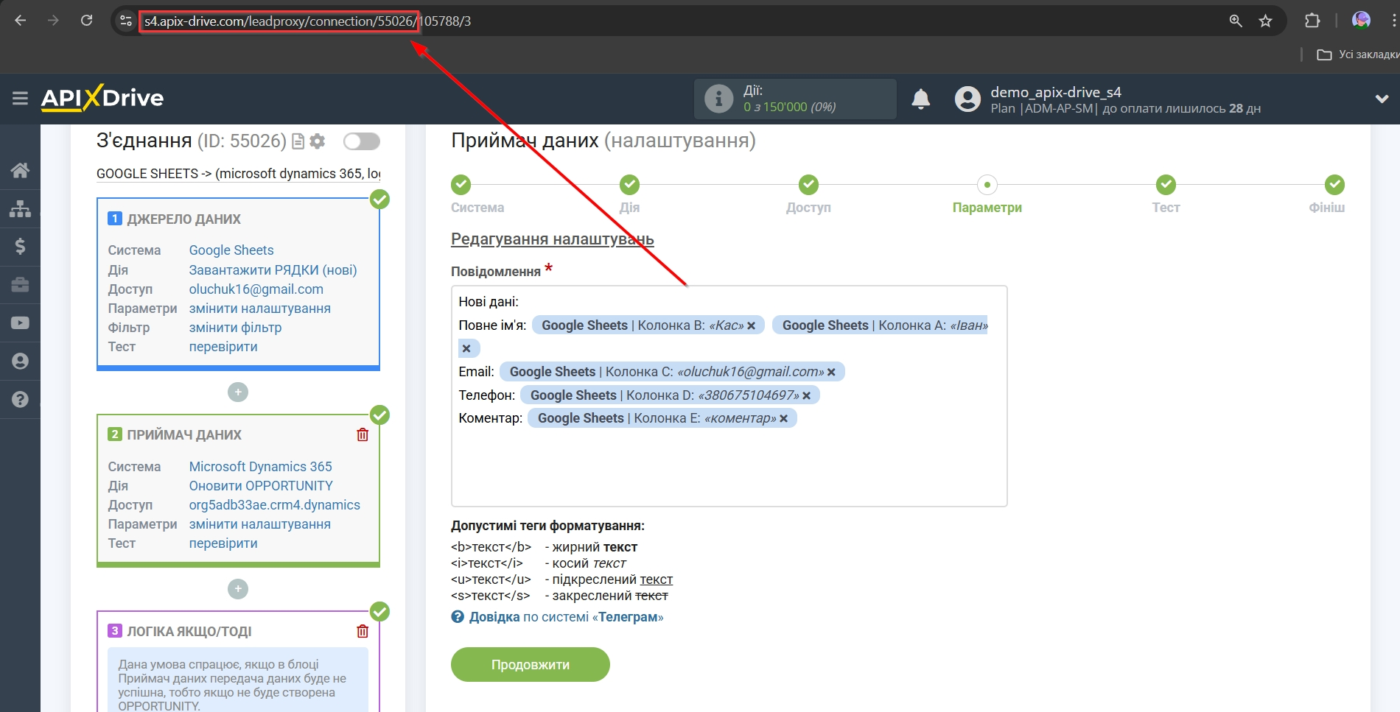
Task: Open the Microsoft Dynamics 365 system link
Action: [x=260, y=467]
